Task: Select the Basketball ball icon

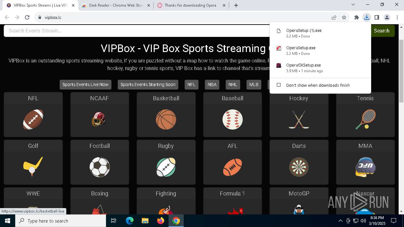Action: (x=166, y=119)
